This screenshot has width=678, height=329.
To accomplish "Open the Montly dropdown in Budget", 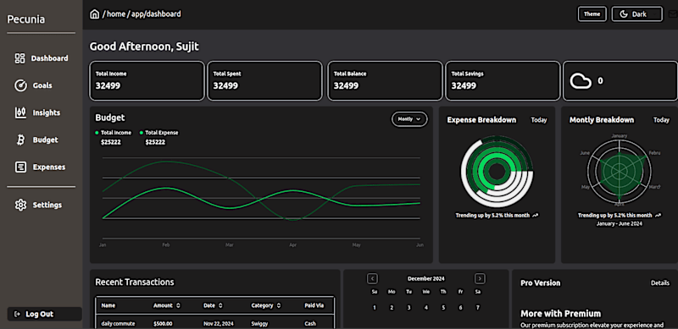I will click(409, 119).
